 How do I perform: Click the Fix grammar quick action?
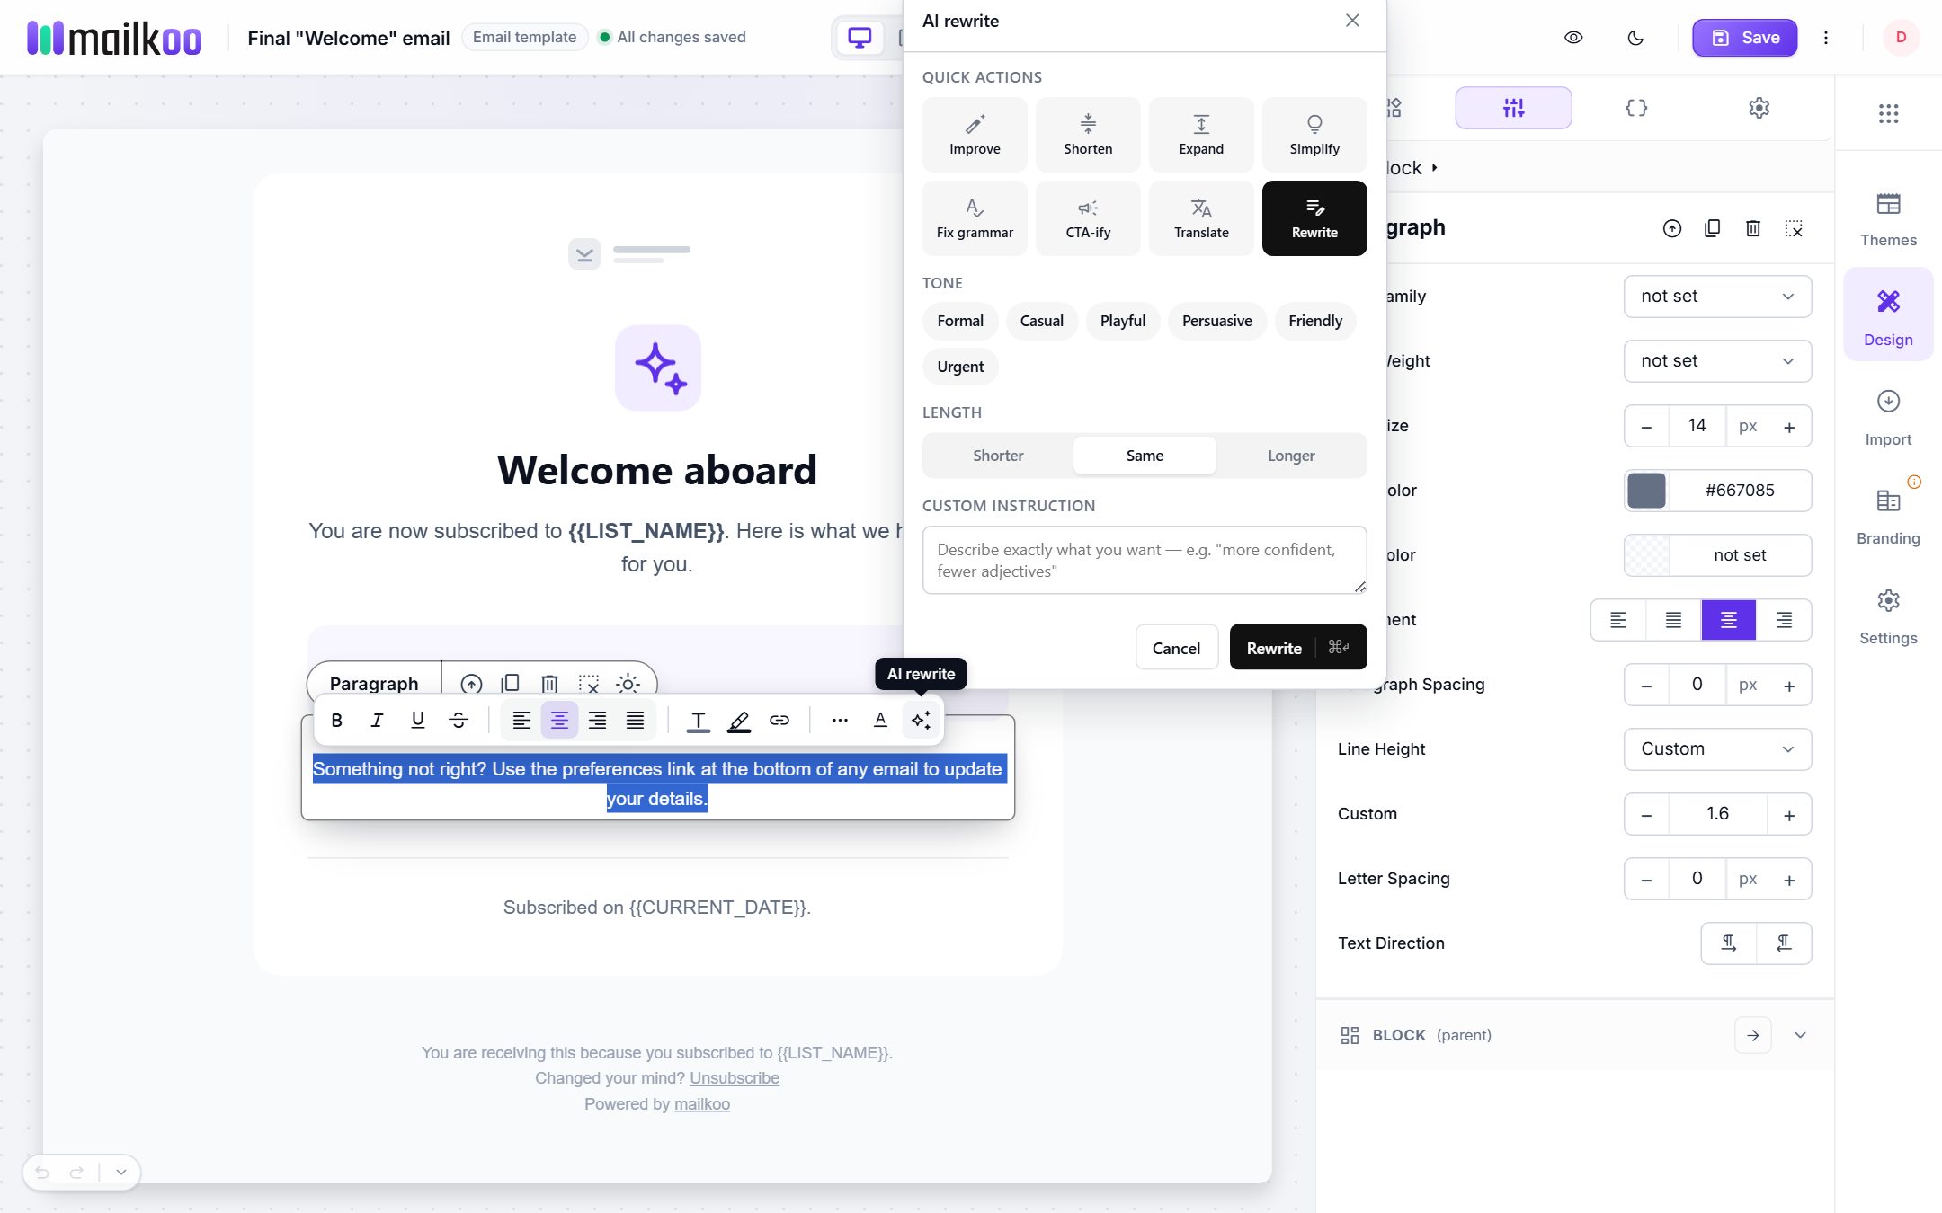pyautogui.click(x=975, y=218)
